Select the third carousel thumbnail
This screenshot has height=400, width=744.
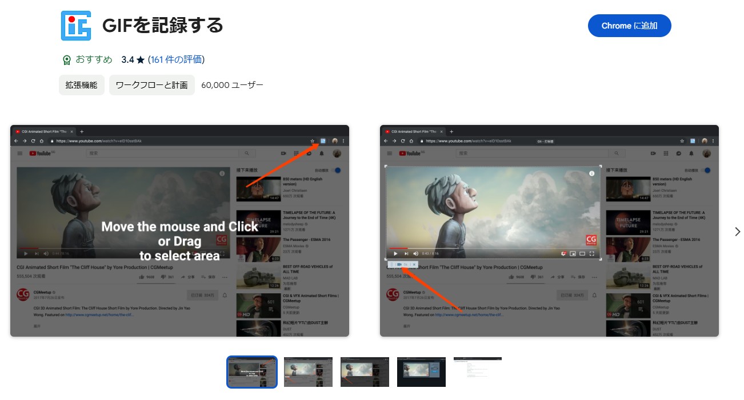365,372
